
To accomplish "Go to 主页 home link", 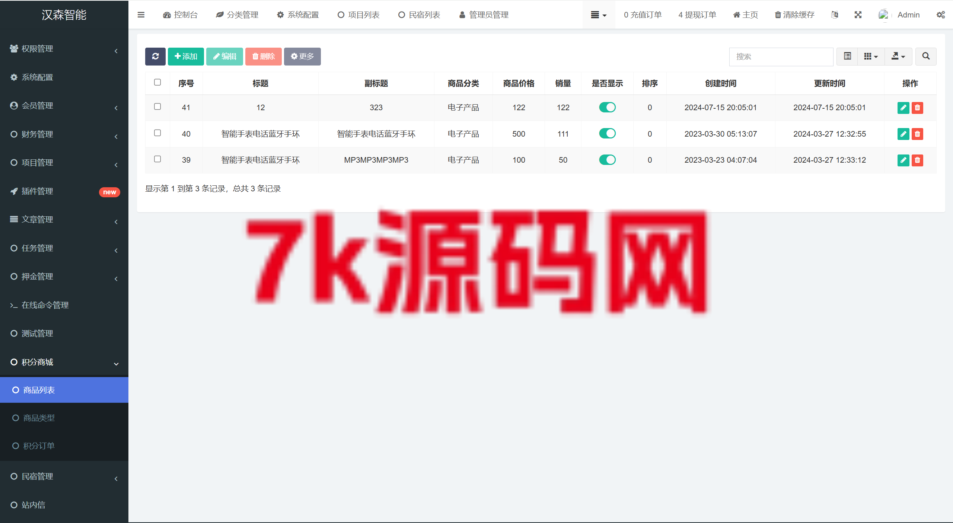I will pos(746,15).
